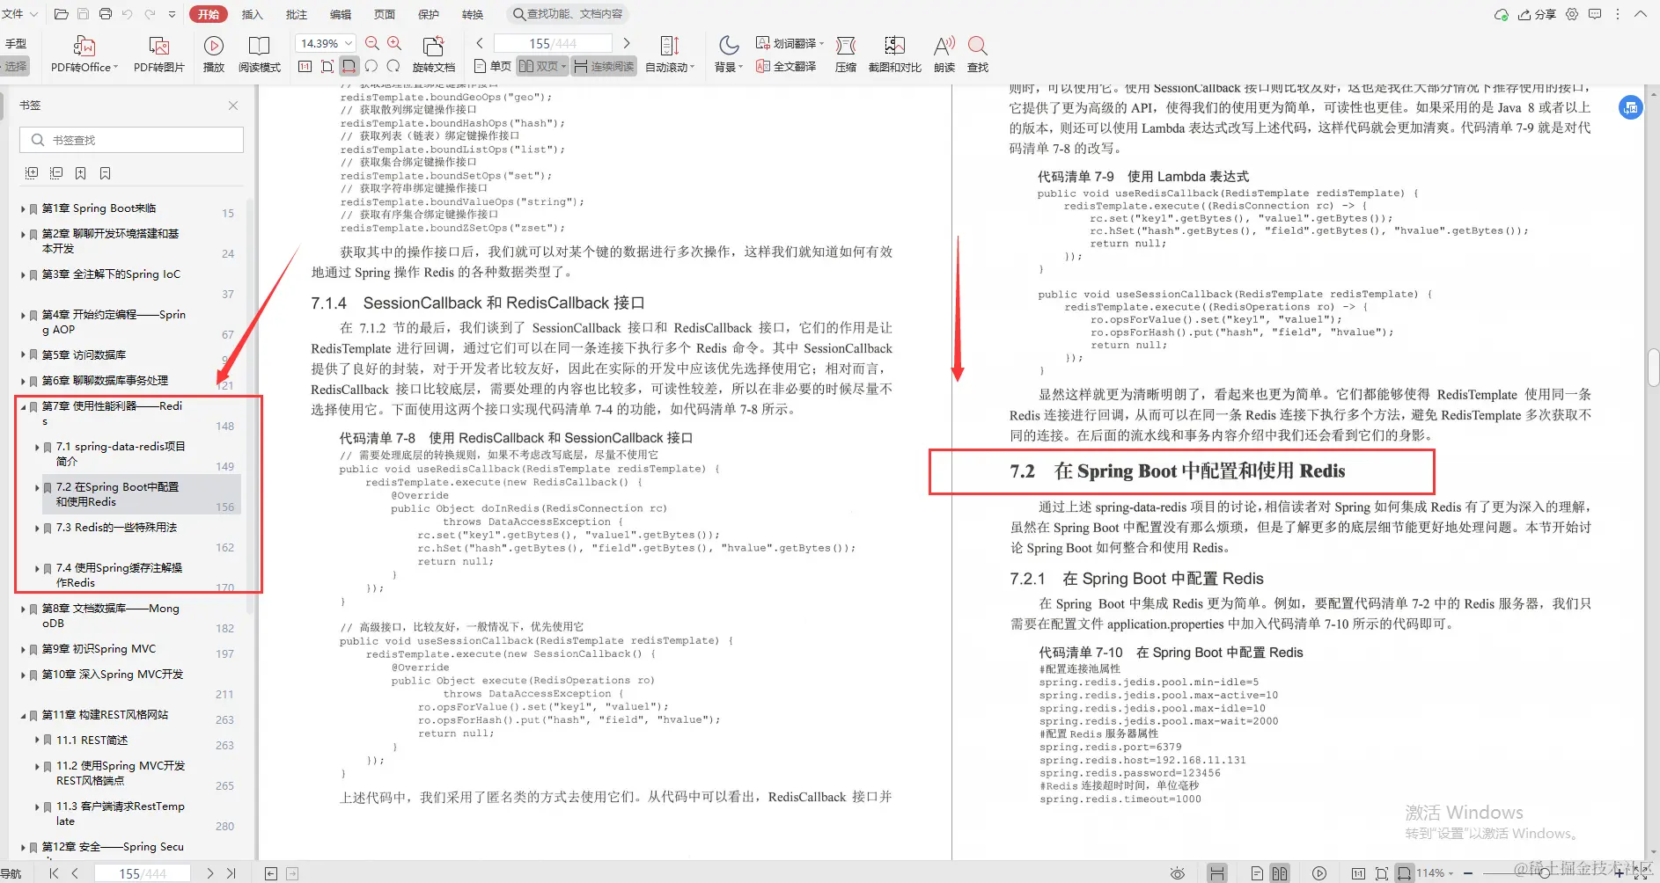The image size is (1660, 883).
Task: Open the zoom percentage dropdown
Action: [348, 42]
